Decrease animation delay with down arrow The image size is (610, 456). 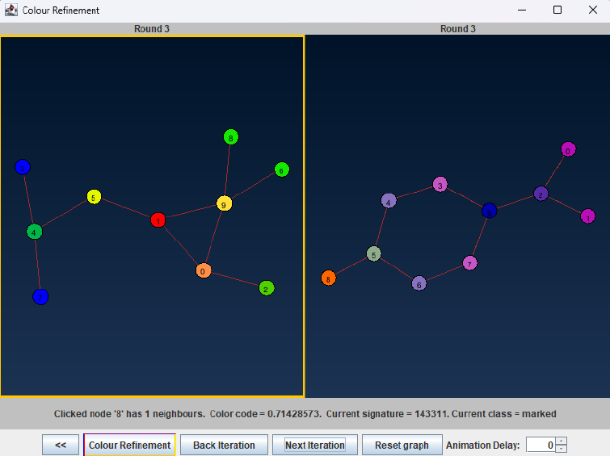pos(561,449)
